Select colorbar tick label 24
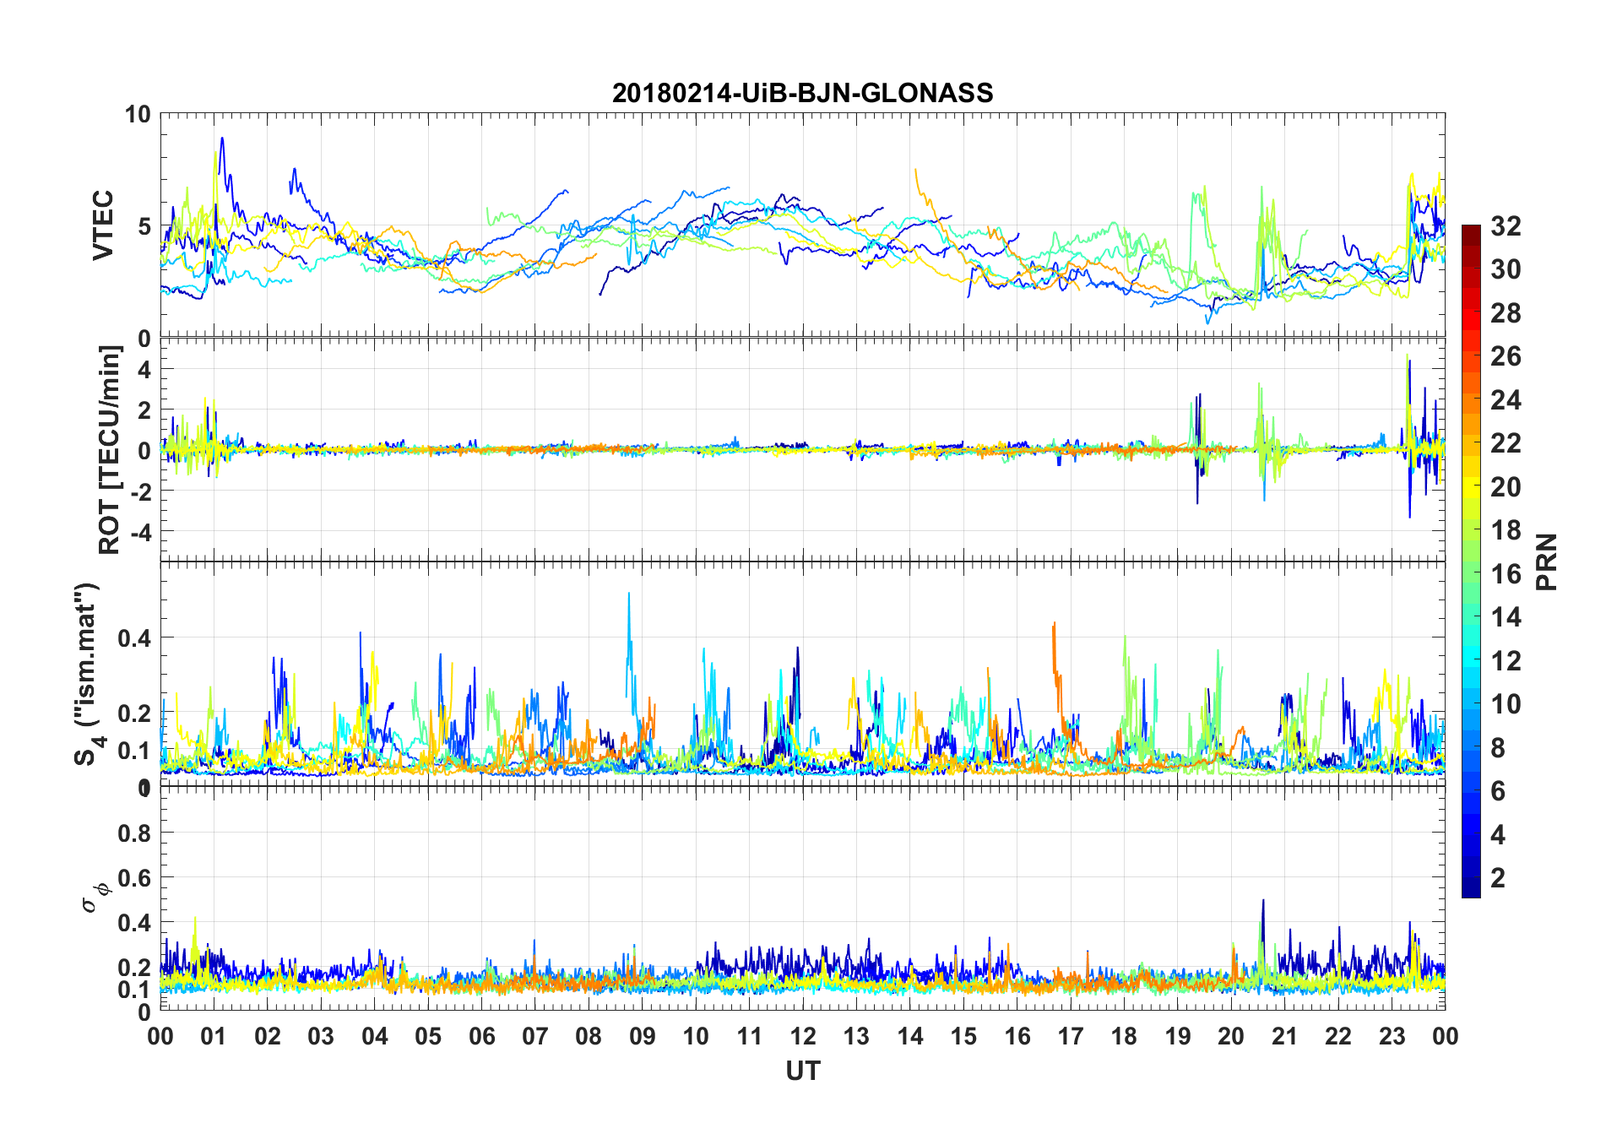 (x=1506, y=400)
